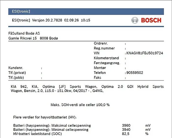Click the 'mV' unit beside 3960
Image resolution: width=172 pixels, height=138 pixels.
point(148,125)
